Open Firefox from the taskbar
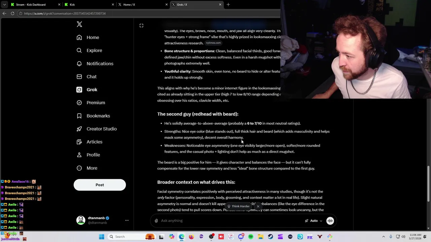 point(191,237)
